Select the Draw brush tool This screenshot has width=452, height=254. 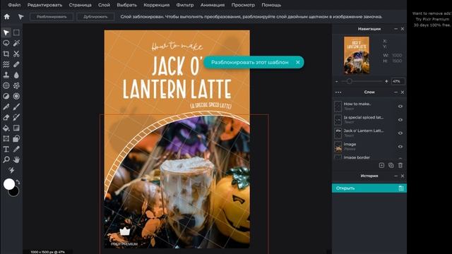click(x=16, y=107)
